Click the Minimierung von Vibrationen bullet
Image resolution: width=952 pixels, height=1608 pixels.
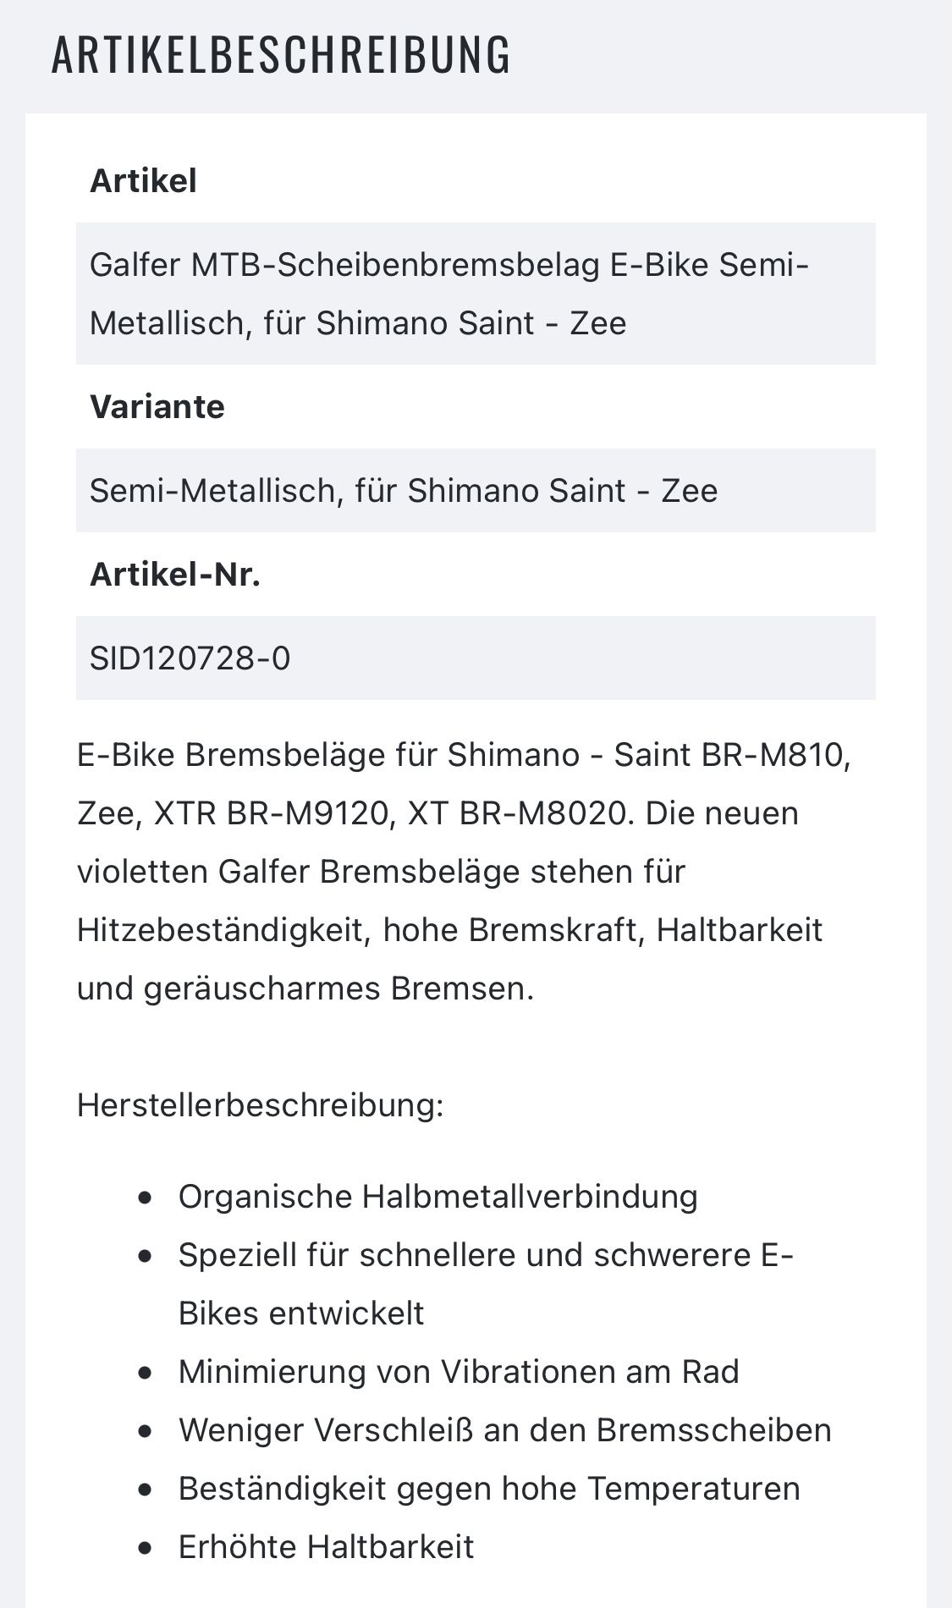pos(459,1372)
